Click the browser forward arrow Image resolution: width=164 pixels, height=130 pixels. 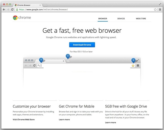[8, 9]
